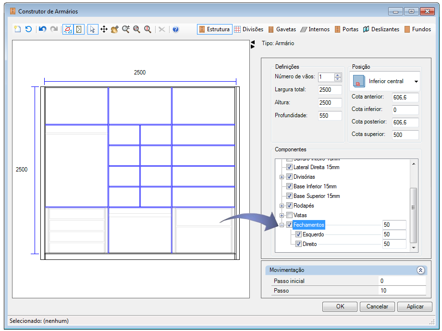Screen dimensions: 442x331
Task: Click the Direito row value field
Action: (394, 244)
